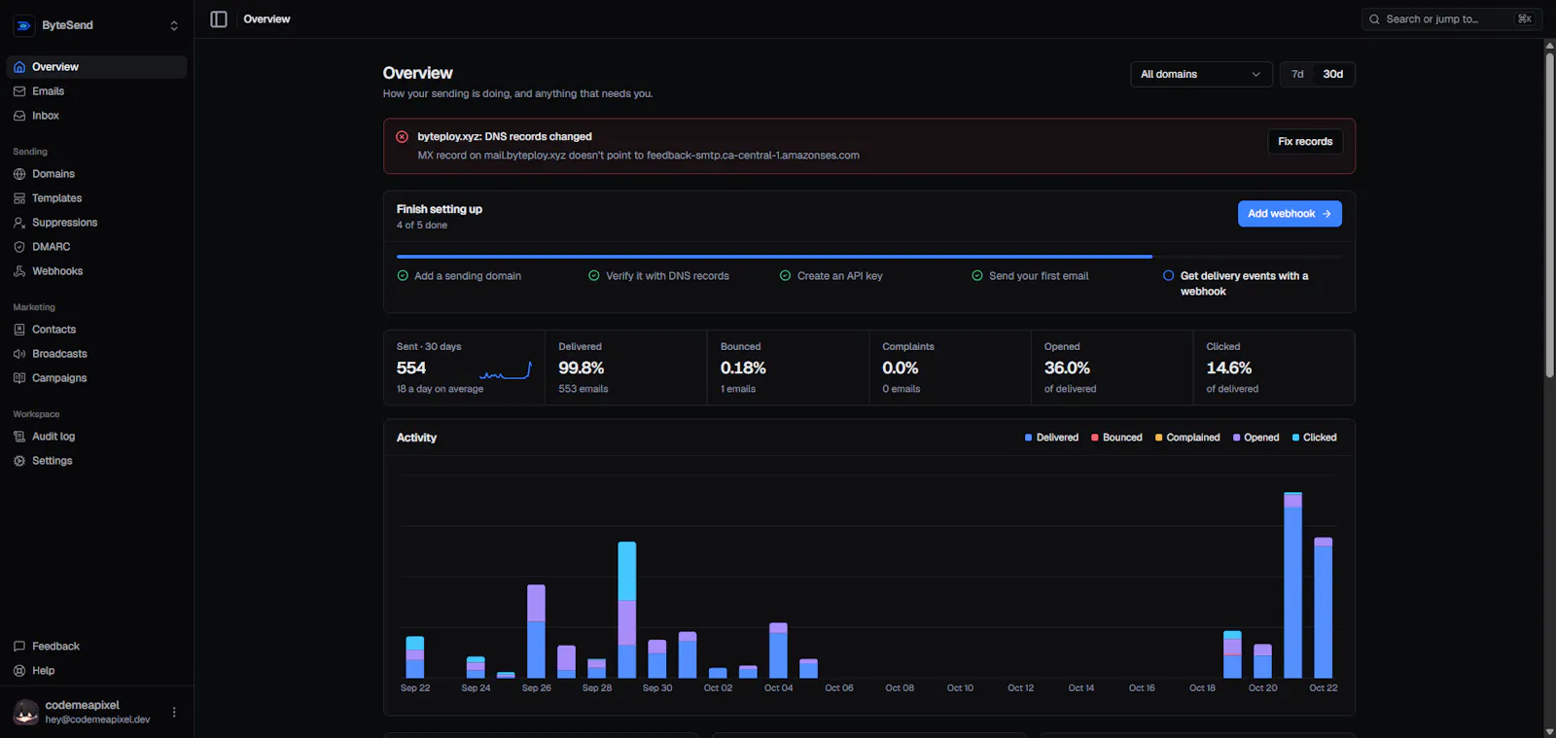Open Help in the sidebar
The height and width of the screenshot is (738, 1556).
(96, 671)
